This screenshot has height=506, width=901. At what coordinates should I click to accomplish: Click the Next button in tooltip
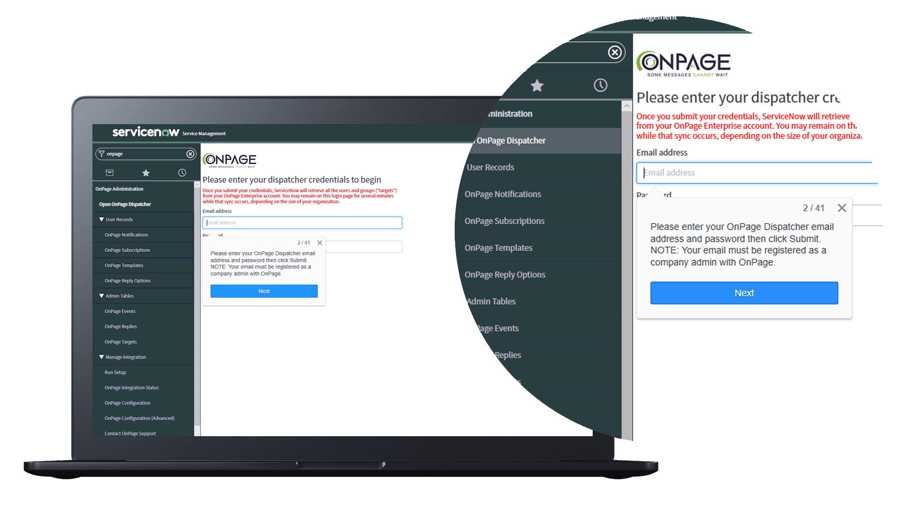tap(744, 293)
